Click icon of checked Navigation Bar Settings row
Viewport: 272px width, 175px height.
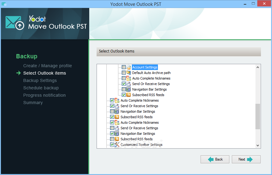click(117, 134)
